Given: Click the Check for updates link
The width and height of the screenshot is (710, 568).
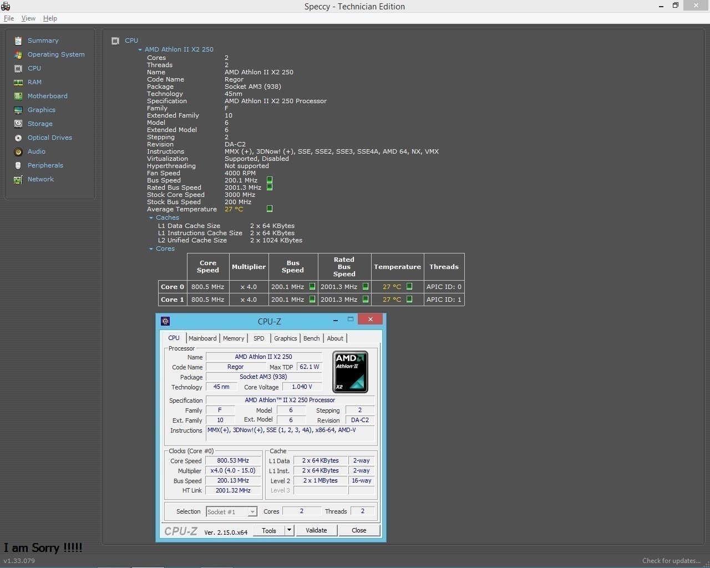Looking at the screenshot, I should pos(671,561).
